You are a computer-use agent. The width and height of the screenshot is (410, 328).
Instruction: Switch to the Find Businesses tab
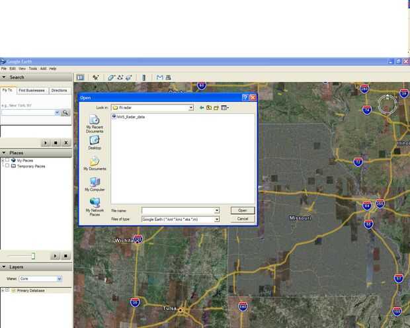[32, 91]
